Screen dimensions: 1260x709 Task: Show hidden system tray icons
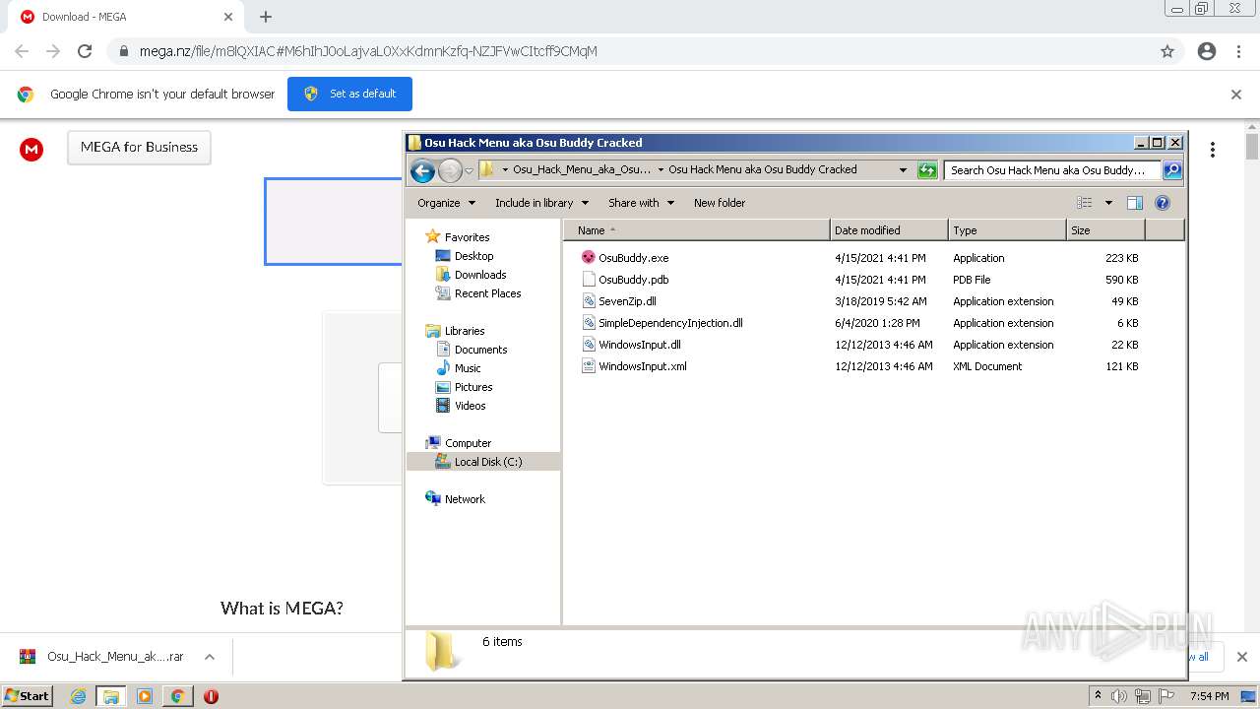(x=1099, y=695)
